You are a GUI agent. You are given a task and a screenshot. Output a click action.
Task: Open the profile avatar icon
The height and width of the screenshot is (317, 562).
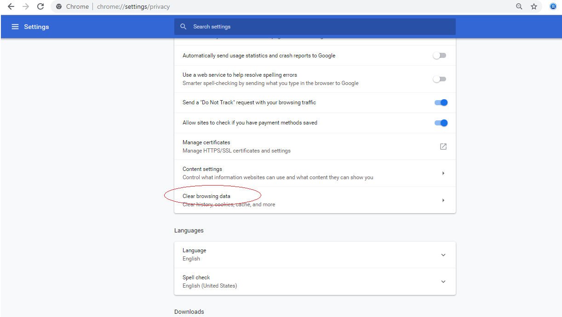click(x=553, y=6)
